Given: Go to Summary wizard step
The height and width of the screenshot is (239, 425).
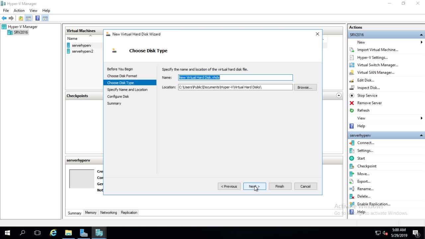Looking at the screenshot, I should pyautogui.click(x=114, y=104).
